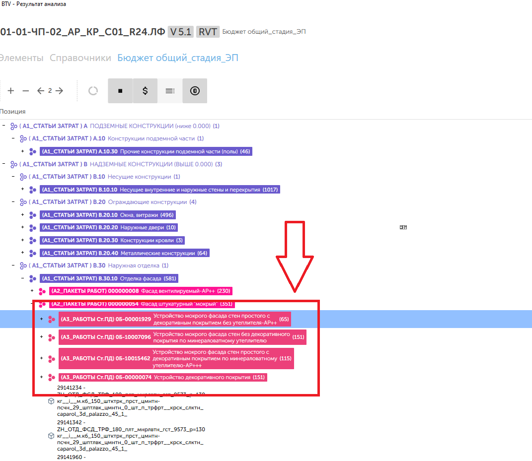Expand B.20.40 Металлические конструкции row
Image resolution: width=532 pixels, height=461 pixels.
click(x=23, y=253)
